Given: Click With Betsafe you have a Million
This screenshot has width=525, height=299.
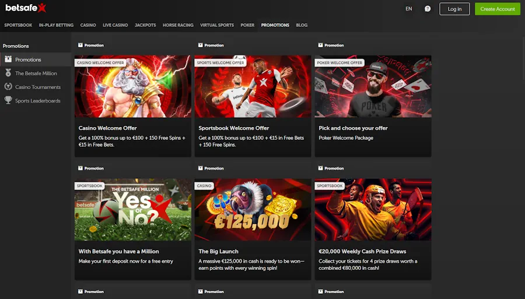Looking at the screenshot, I should coord(118,252).
